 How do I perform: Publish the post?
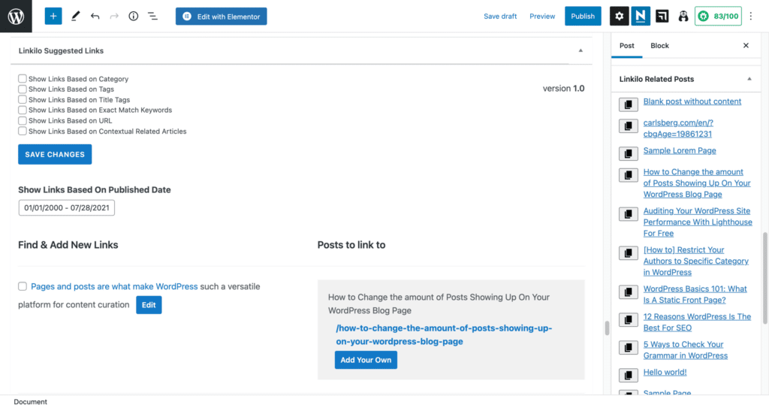[x=583, y=17]
